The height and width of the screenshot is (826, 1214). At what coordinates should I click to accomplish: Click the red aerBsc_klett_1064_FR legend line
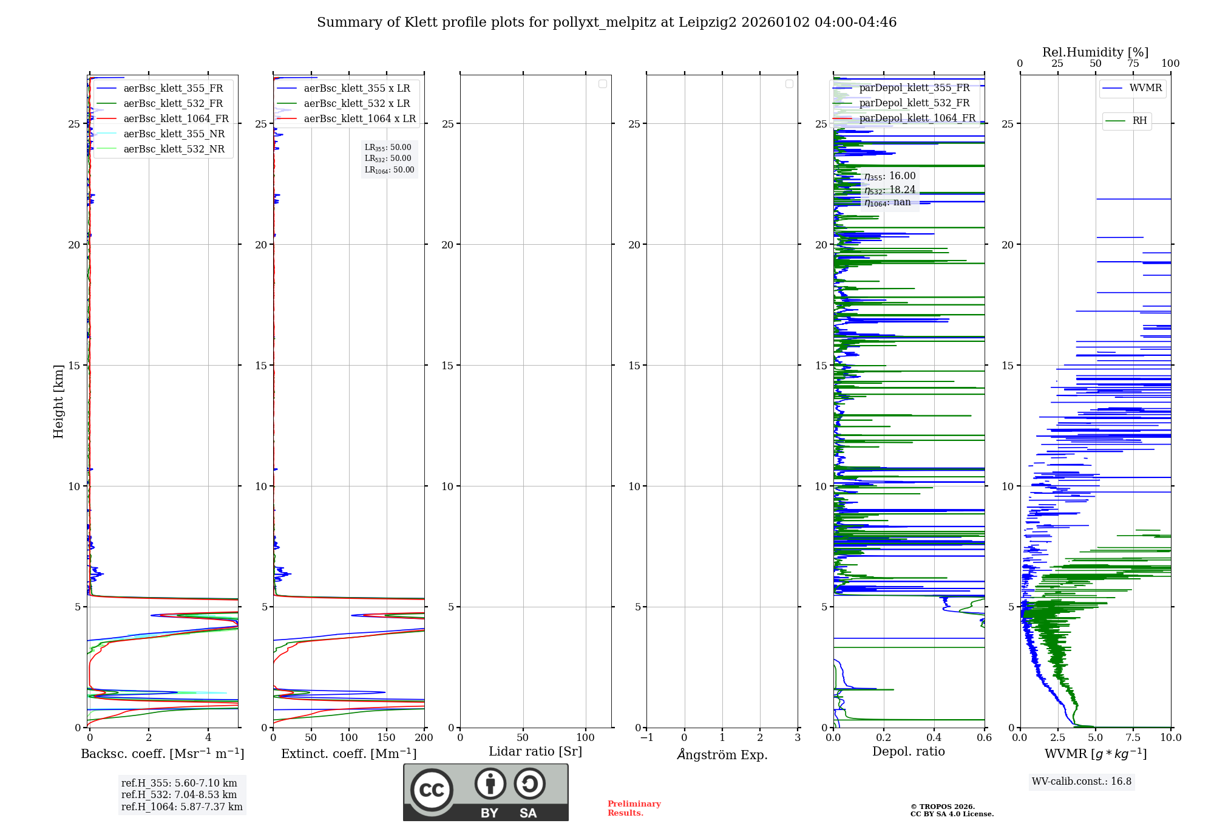tap(107, 118)
